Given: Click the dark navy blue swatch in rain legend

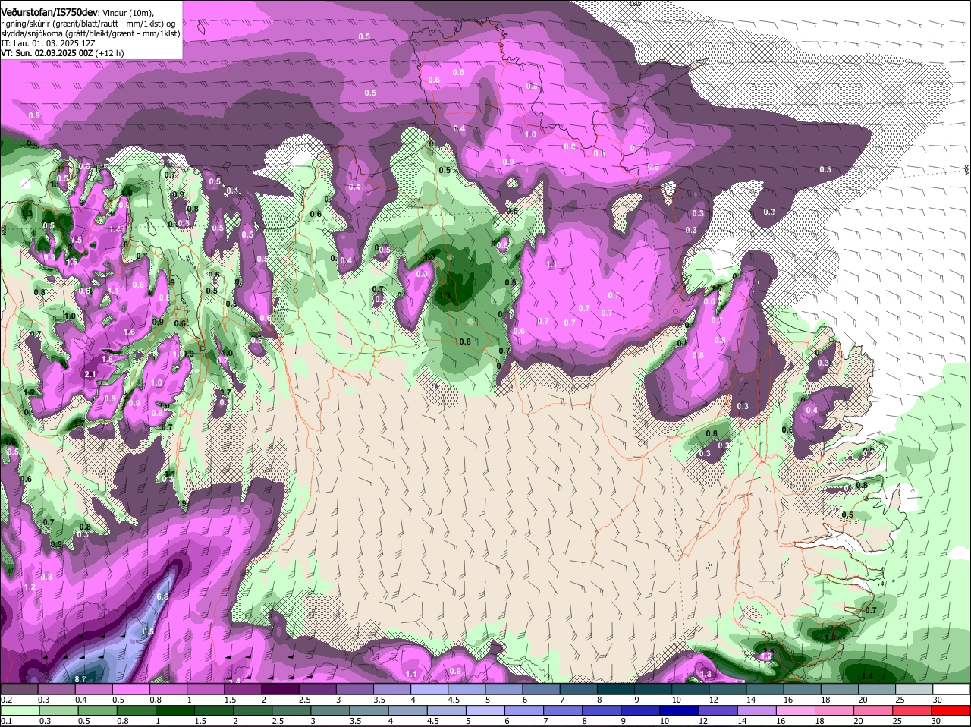Looking at the screenshot, I should click(677, 709).
